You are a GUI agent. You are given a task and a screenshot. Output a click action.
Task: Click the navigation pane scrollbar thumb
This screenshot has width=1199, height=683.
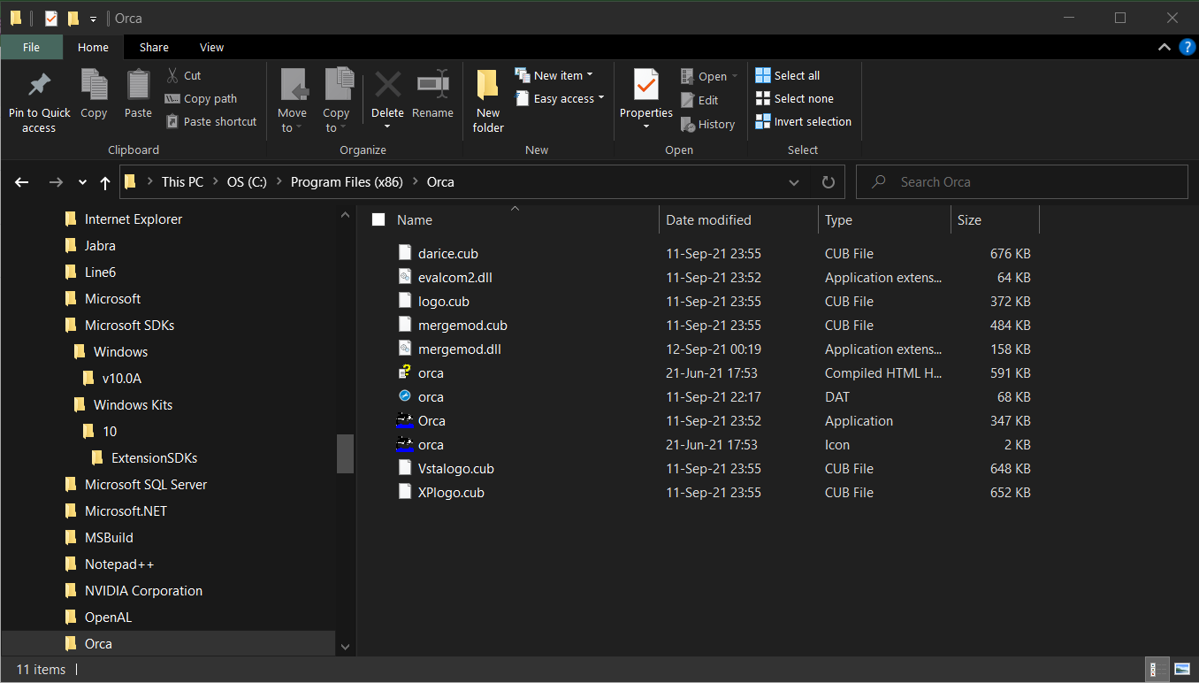click(x=345, y=453)
